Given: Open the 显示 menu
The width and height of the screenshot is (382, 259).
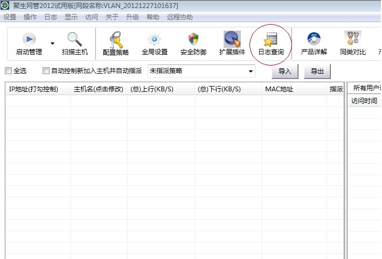Looking at the screenshot, I should (x=71, y=17).
